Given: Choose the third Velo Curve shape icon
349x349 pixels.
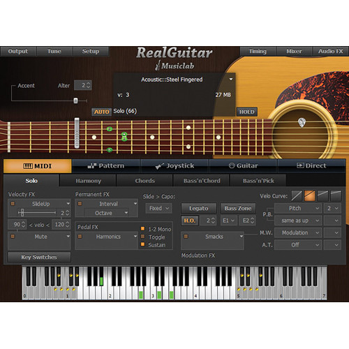Looking at the screenshot, I should (322, 195).
